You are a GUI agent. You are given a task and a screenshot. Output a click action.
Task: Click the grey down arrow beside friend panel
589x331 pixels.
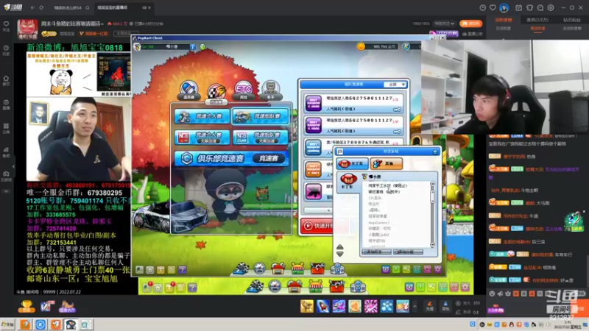(x=340, y=254)
